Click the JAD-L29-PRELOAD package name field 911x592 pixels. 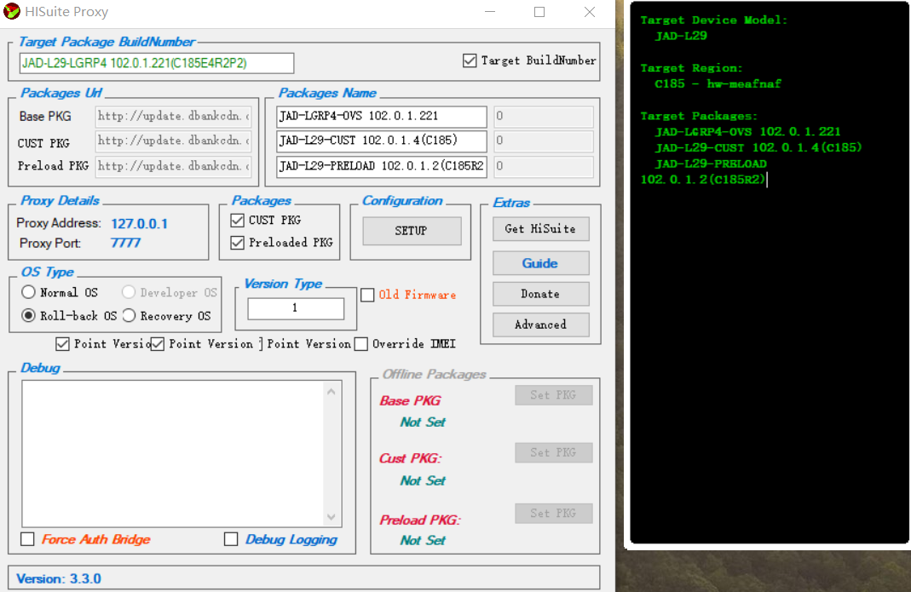[x=382, y=166]
